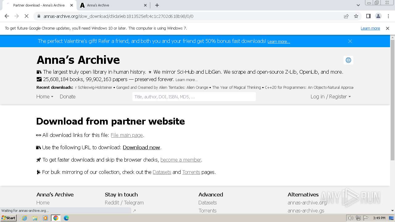This screenshot has height=222, width=395.
Task: Open the language globe icon
Action: click(x=348, y=60)
